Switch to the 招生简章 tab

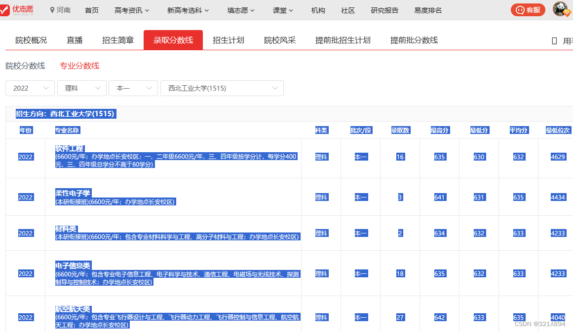117,40
